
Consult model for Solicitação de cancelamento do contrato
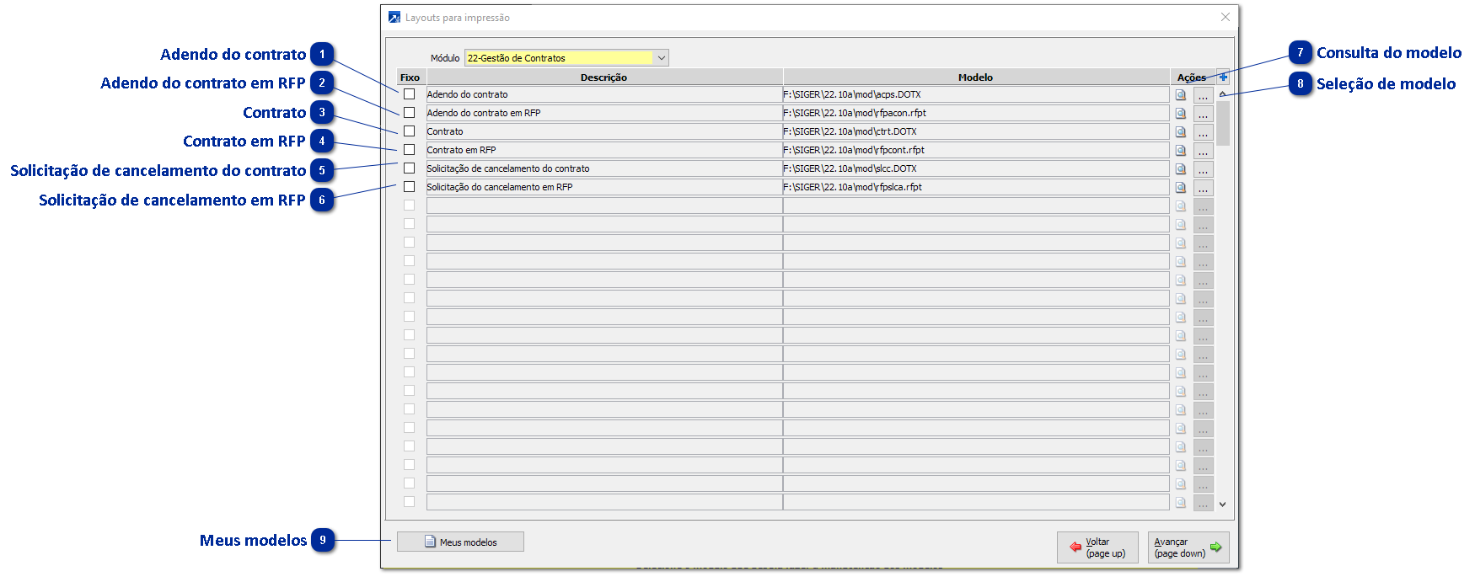tap(1181, 169)
